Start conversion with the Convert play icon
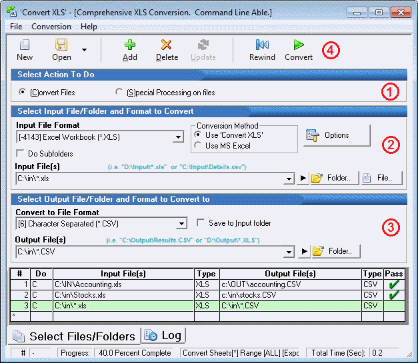Viewport: 418px width, 363px height. click(299, 45)
